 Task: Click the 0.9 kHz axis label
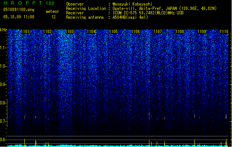[x=3, y=85]
